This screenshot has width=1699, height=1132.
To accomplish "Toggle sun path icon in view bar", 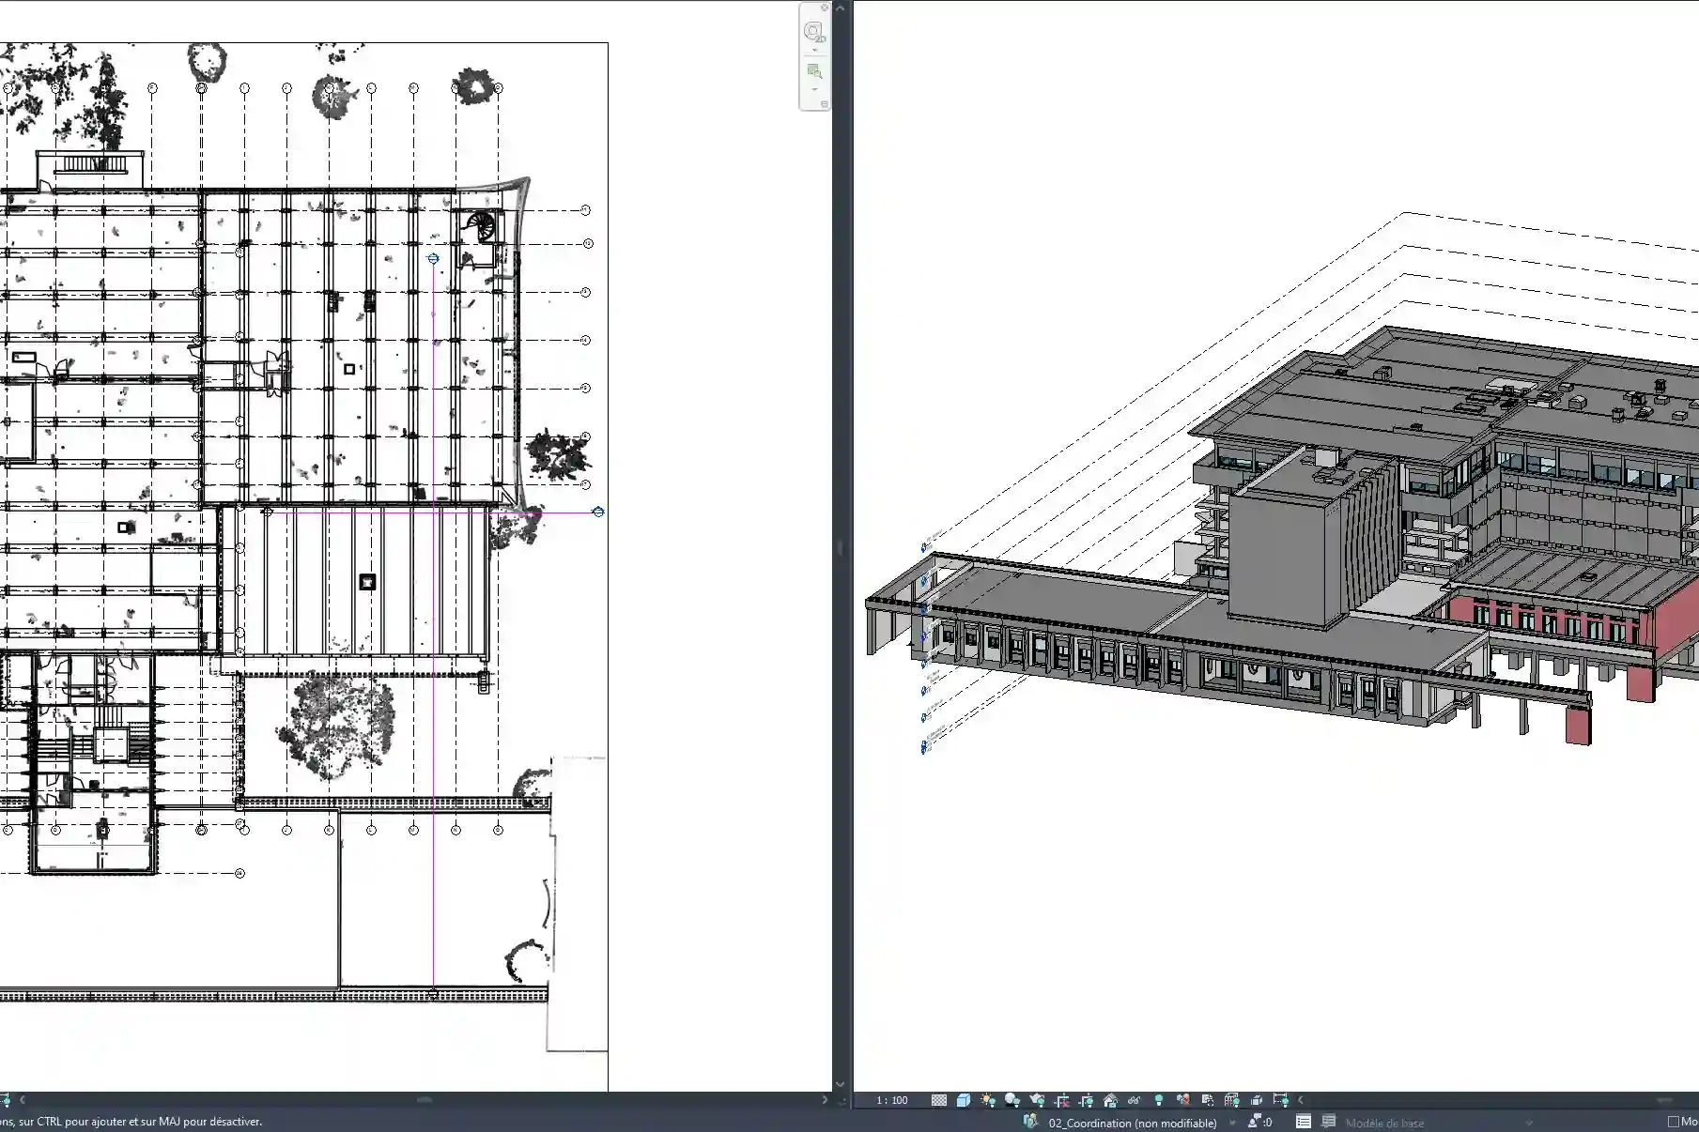I will pos(987,1100).
